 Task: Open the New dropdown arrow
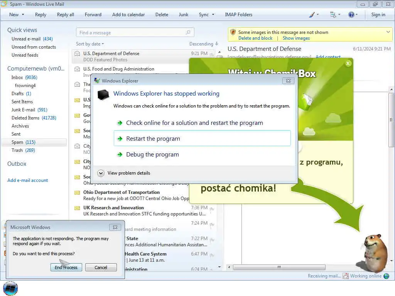tap(23, 15)
